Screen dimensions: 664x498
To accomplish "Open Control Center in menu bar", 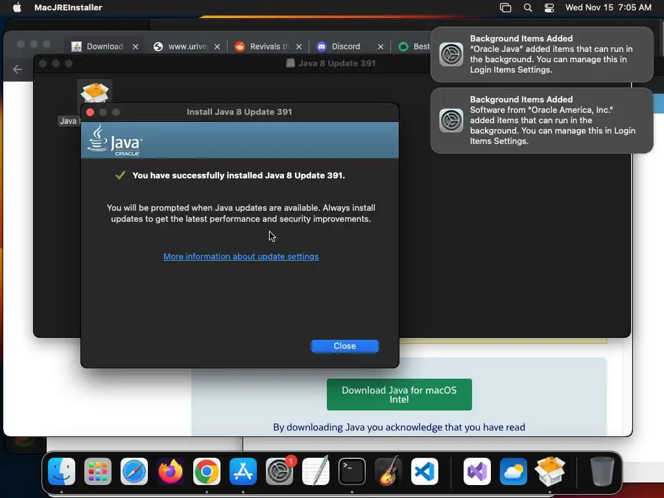I will pyautogui.click(x=549, y=8).
